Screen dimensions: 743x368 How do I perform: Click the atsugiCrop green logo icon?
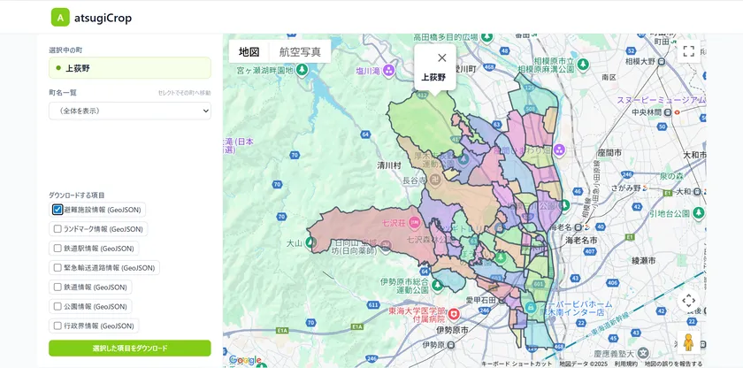point(60,17)
